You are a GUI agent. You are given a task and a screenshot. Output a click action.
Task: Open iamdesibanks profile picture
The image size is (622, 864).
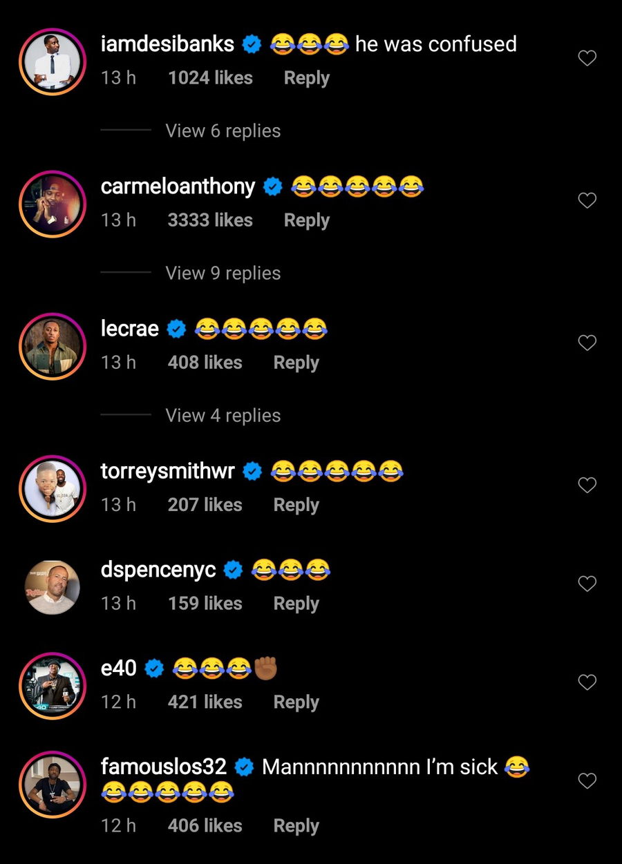(x=53, y=62)
